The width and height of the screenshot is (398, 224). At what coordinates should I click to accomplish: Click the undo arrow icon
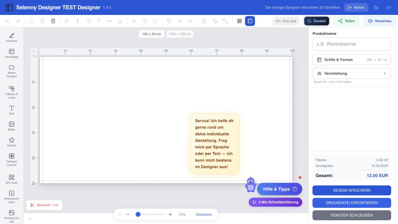pos(7,21)
